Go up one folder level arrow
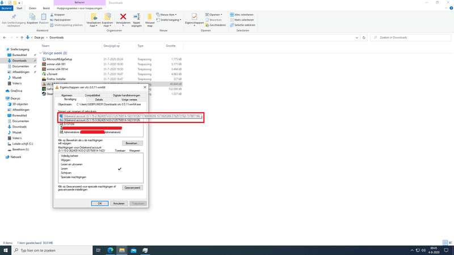 [x=22, y=37]
